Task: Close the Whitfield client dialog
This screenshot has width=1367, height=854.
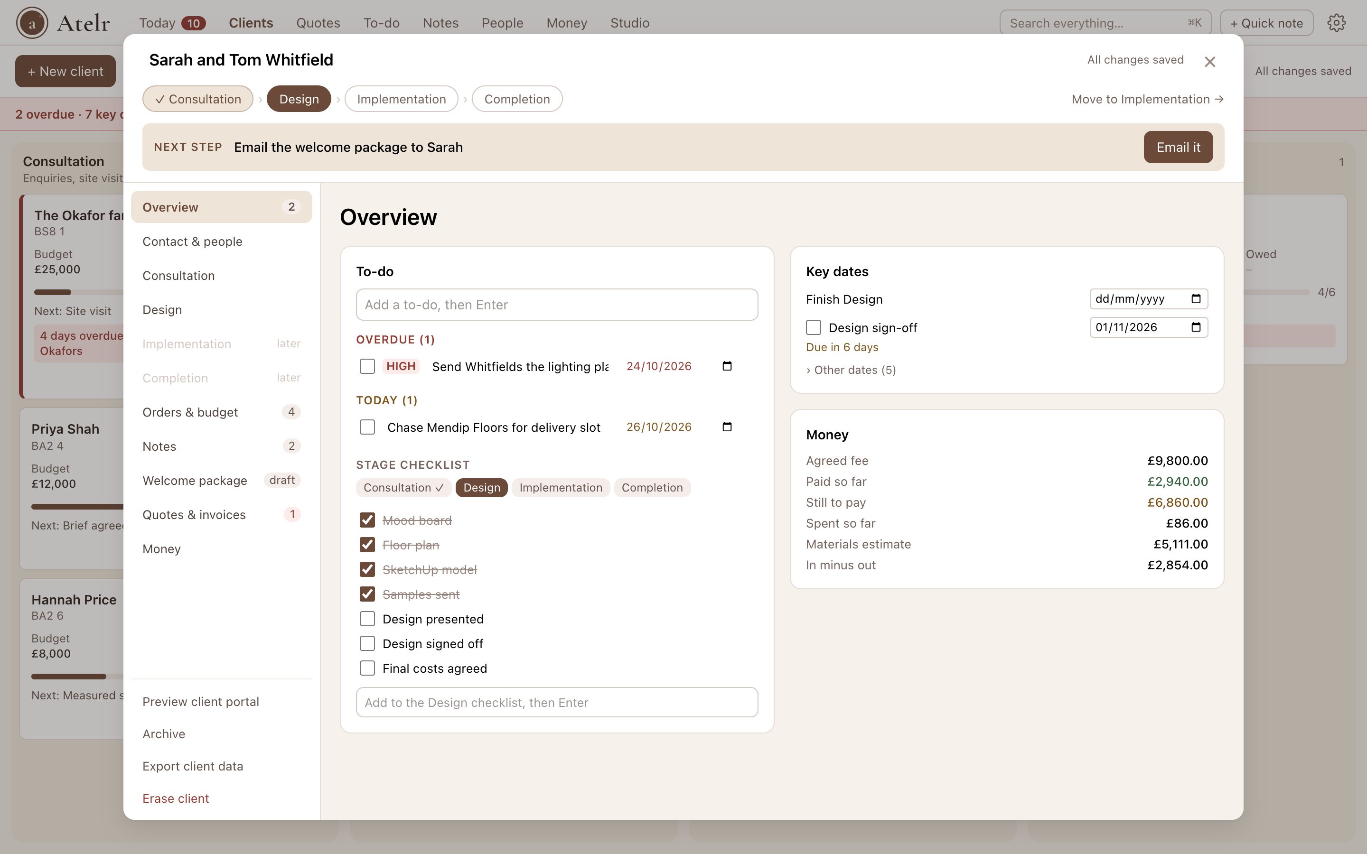Action: (1209, 62)
